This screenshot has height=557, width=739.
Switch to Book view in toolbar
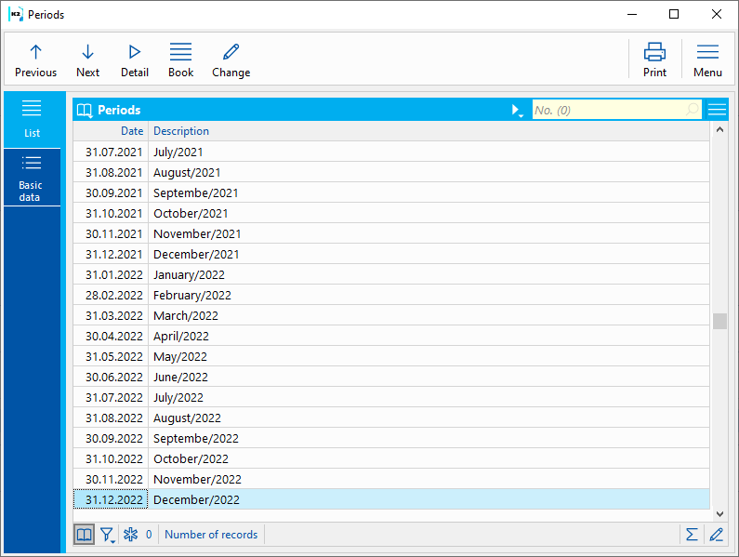[181, 60]
